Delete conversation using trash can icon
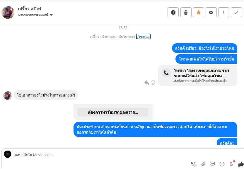 [186, 12]
